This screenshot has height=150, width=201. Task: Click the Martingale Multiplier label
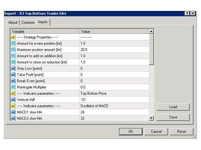31,87
